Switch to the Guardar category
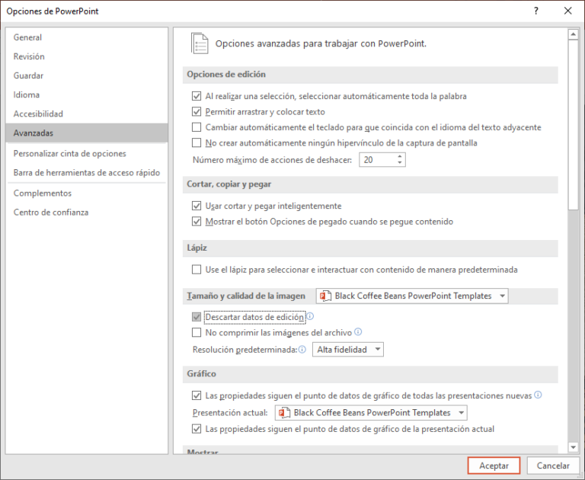This screenshot has height=480, width=585. coord(28,75)
